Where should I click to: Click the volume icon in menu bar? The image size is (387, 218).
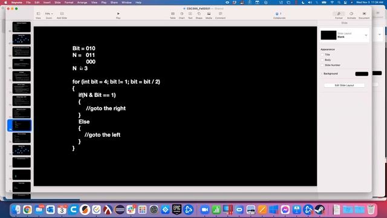coord(310,2)
